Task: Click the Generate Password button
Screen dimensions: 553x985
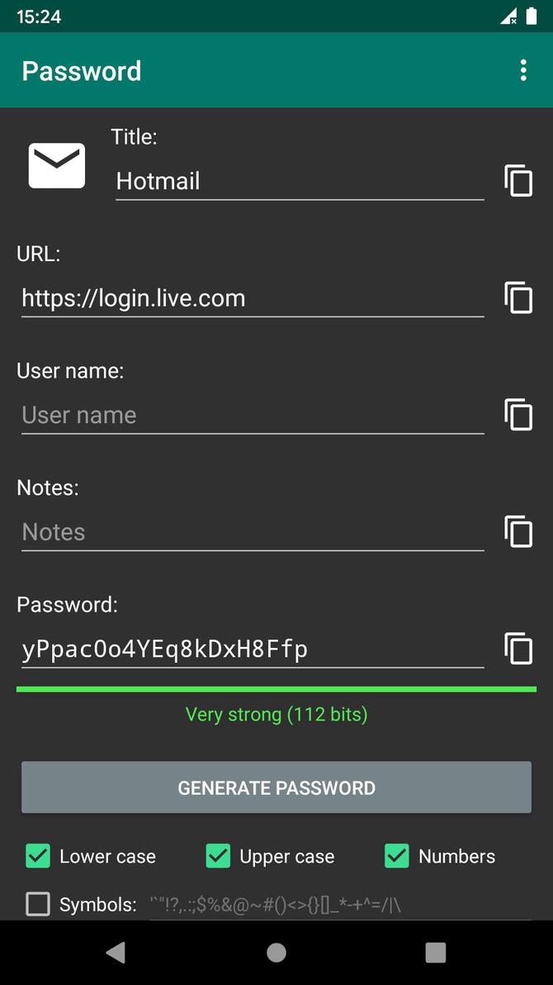Action: click(276, 788)
